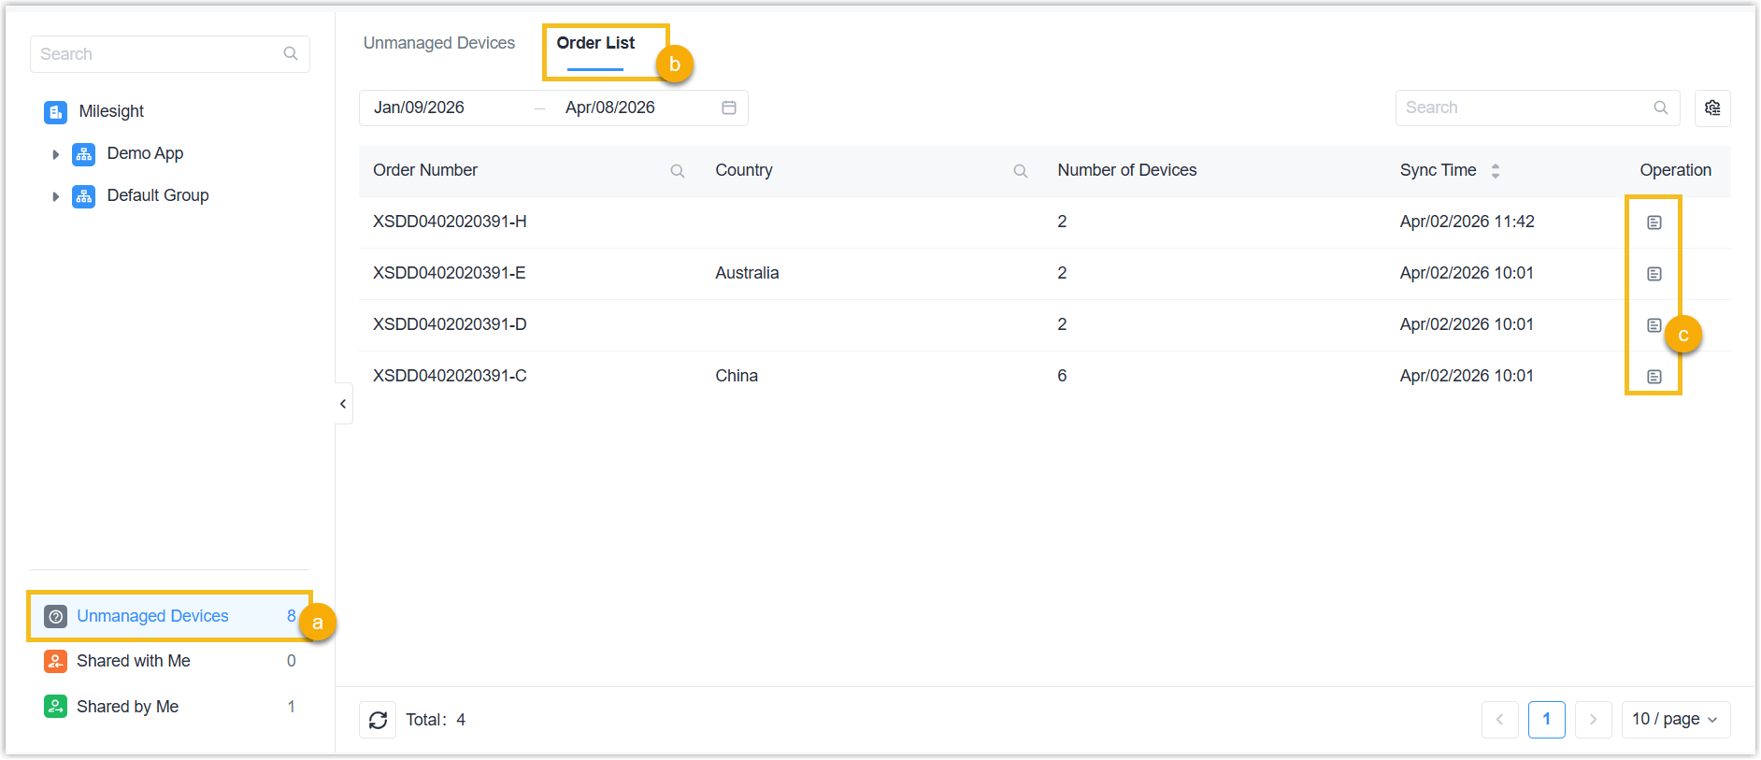
Task: Switch to the Unmanaged Devices tab
Action: click(x=438, y=43)
